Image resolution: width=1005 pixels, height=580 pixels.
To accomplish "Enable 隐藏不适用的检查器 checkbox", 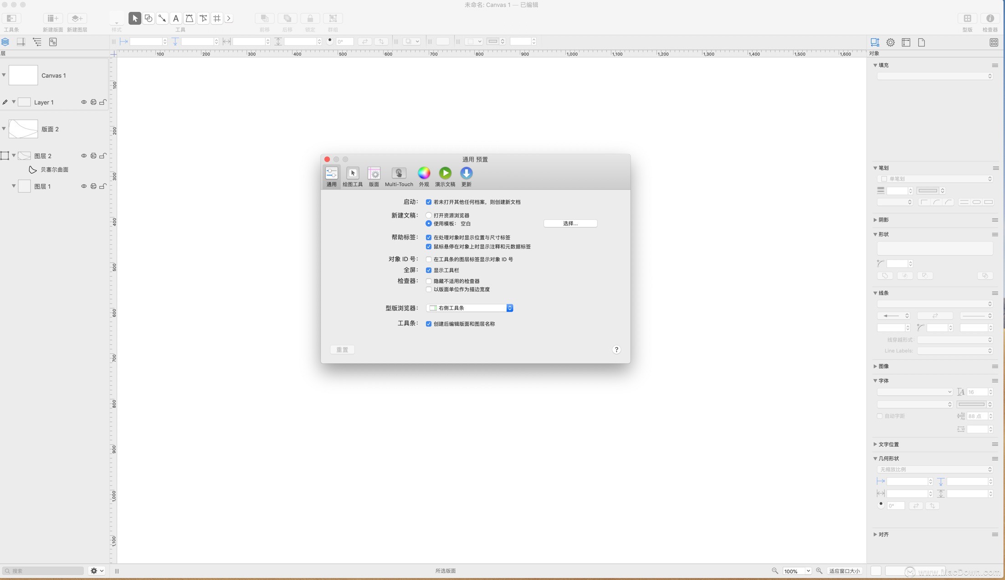I will (x=429, y=281).
